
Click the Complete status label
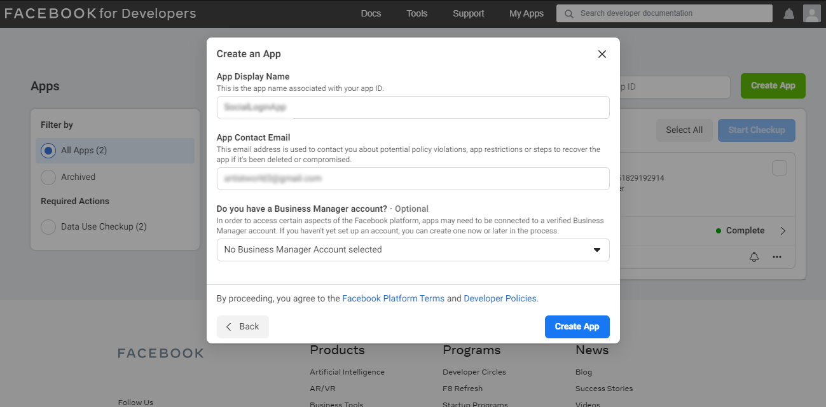point(745,231)
